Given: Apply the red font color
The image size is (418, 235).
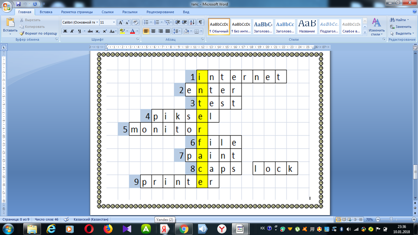Looking at the screenshot, I should coord(132,31).
